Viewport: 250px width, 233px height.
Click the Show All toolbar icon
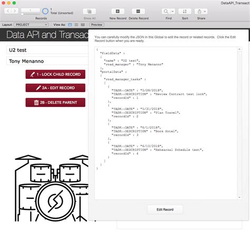pyautogui.click(x=89, y=12)
